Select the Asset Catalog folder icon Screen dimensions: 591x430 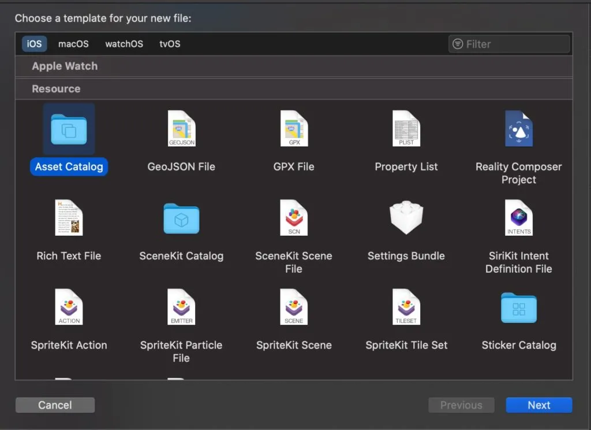69,129
